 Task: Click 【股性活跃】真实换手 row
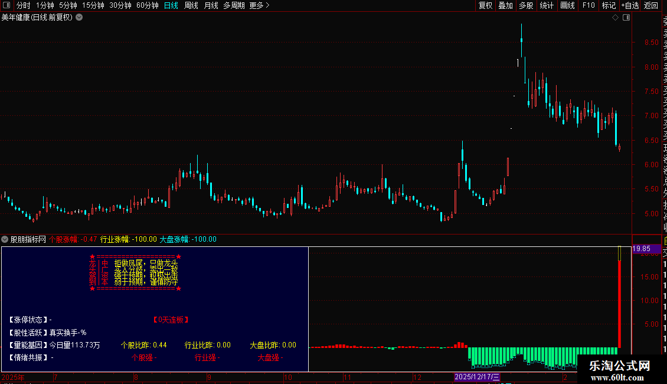[x=47, y=333]
